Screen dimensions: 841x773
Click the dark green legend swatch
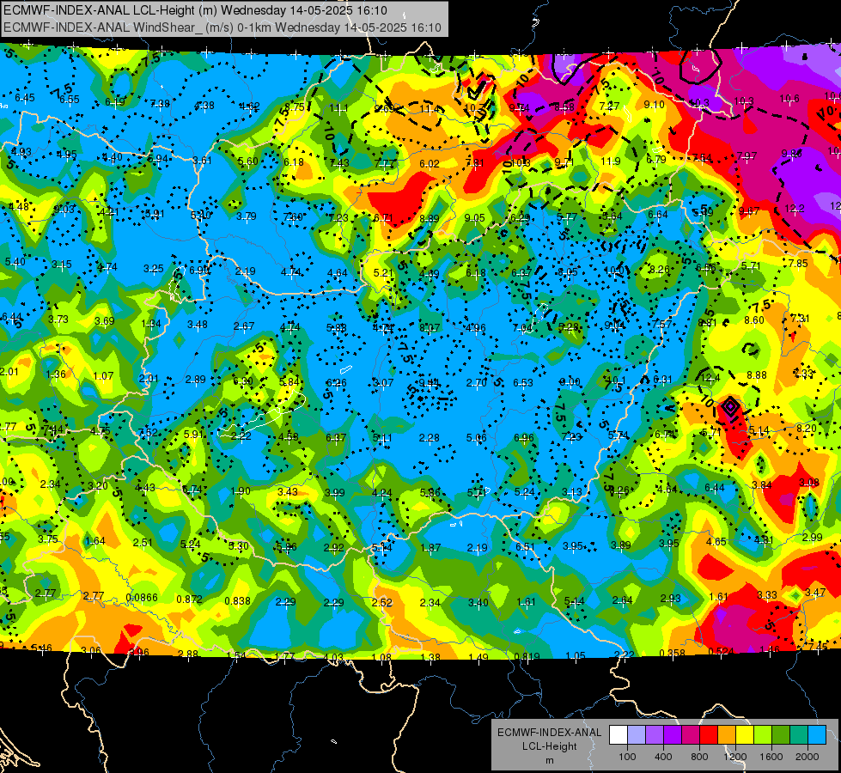coord(781,735)
